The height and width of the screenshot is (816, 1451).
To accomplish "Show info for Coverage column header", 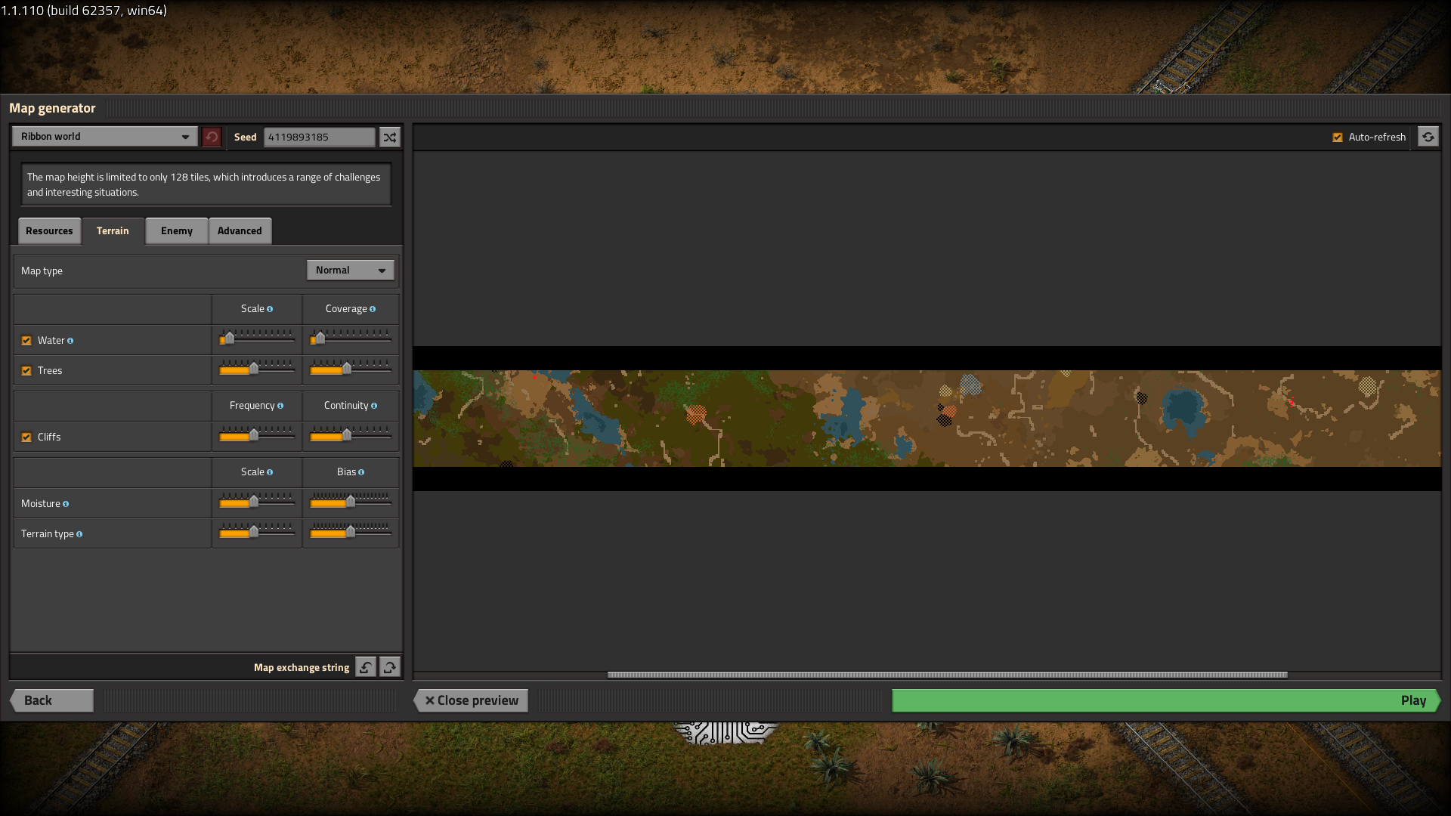I will [x=373, y=309].
